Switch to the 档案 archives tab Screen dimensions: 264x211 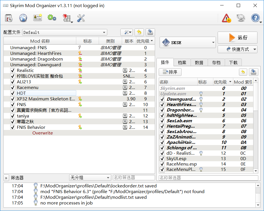click(182, 63)
